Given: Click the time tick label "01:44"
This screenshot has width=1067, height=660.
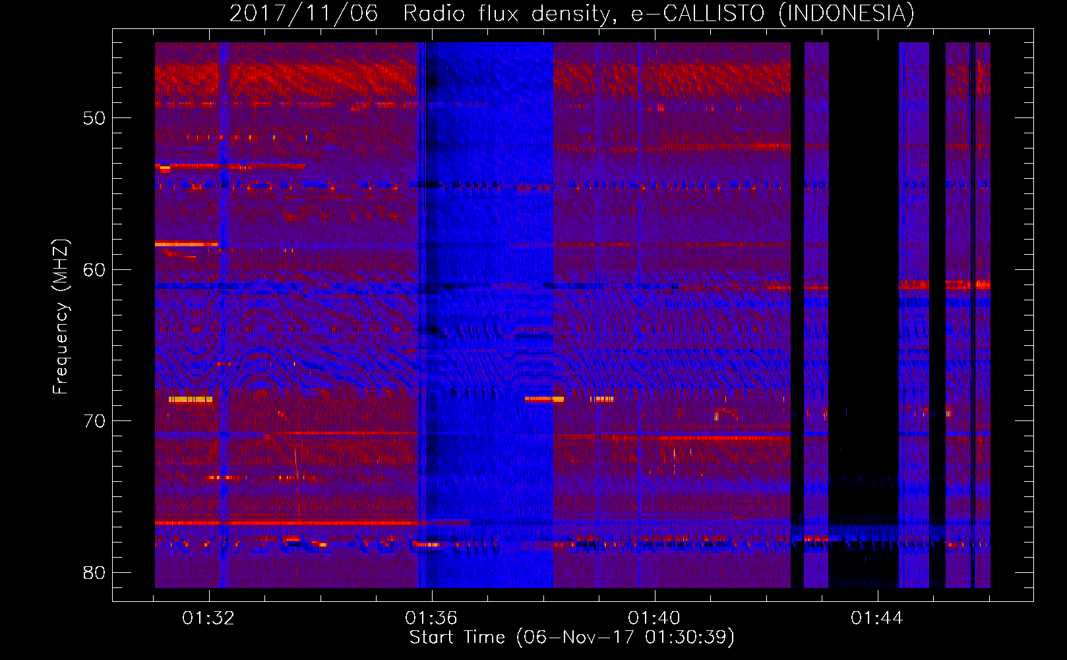Looking at the screenshot, I should click(877, 618).
